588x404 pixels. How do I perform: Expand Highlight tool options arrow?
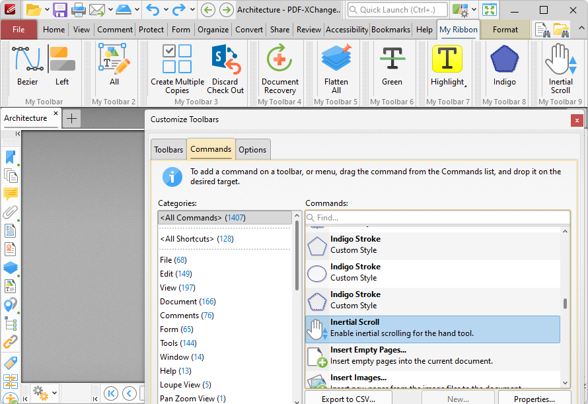(x=465, y=86)
